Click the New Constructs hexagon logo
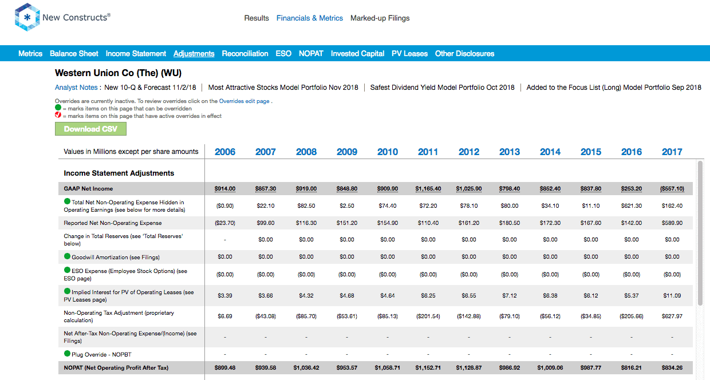710x380 pixels. click(x=27, y=17)
